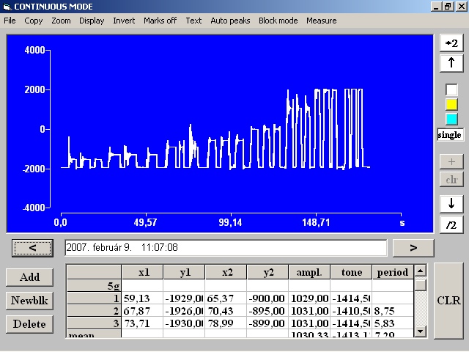Click period cell with value 8,75
Screen dimensions: 469x352
(x=393, y=311)
